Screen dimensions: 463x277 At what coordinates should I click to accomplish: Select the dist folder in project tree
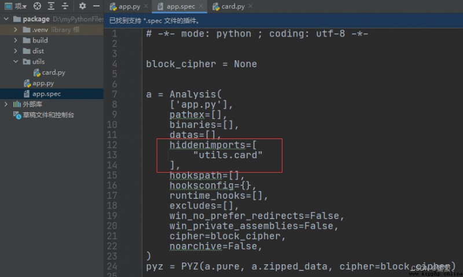pyautogui.click(x=52, y=51)
